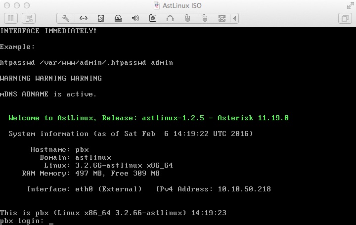Click the System information date line
Image resolution: width=356 pixels, height=225 pixels.
click(131, 134)
